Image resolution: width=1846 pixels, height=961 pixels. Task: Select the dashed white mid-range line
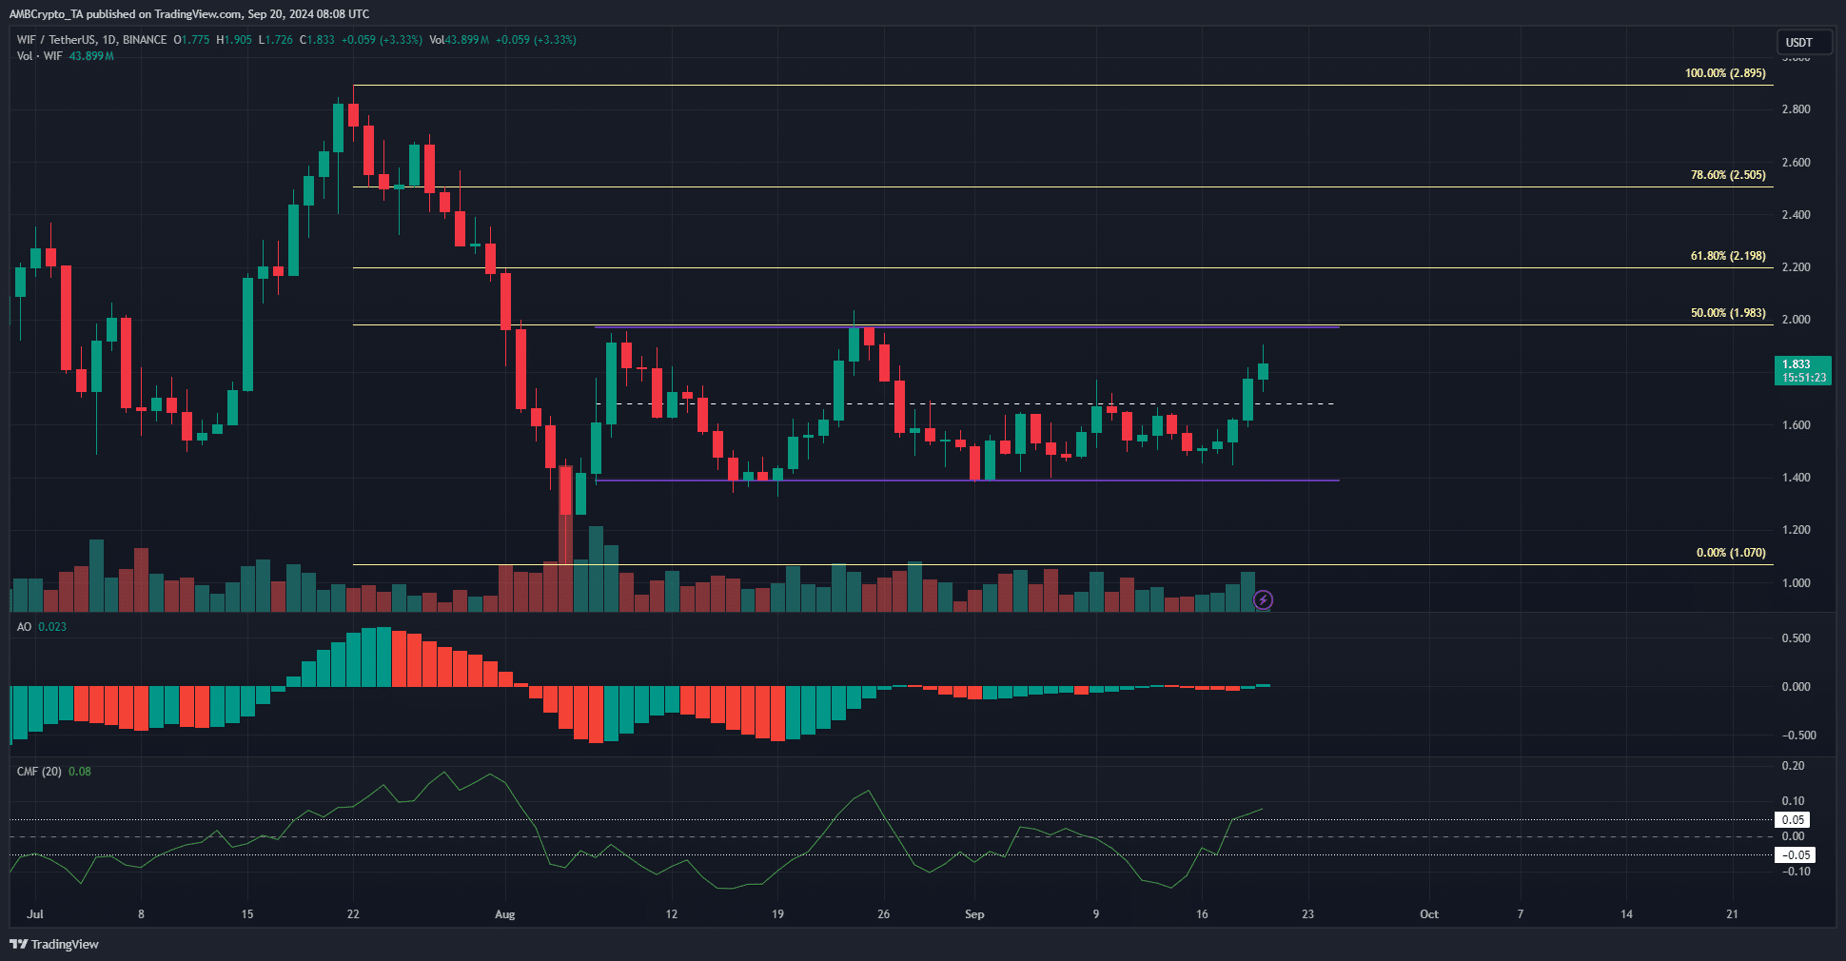click(965, 404)
